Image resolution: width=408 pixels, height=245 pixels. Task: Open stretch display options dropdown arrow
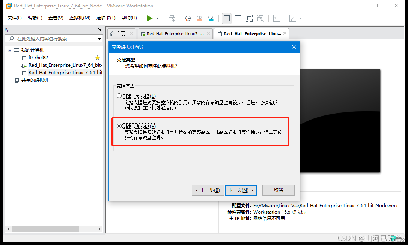301,18
